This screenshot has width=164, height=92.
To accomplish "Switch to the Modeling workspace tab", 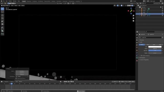I will coord(29,1).
